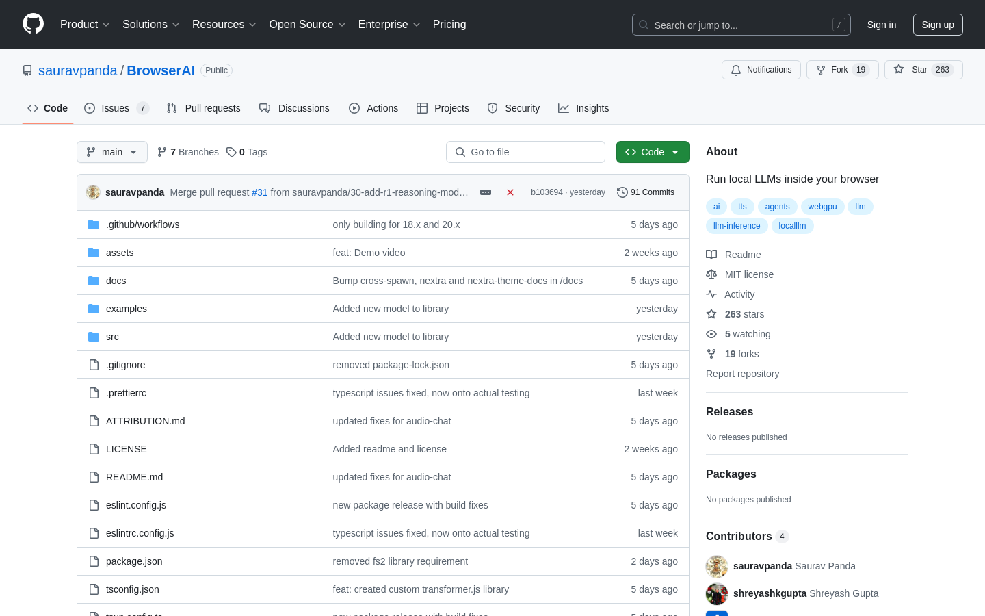
Task: Open the BrowserAI repository name link
Action: tap(161, 70)
